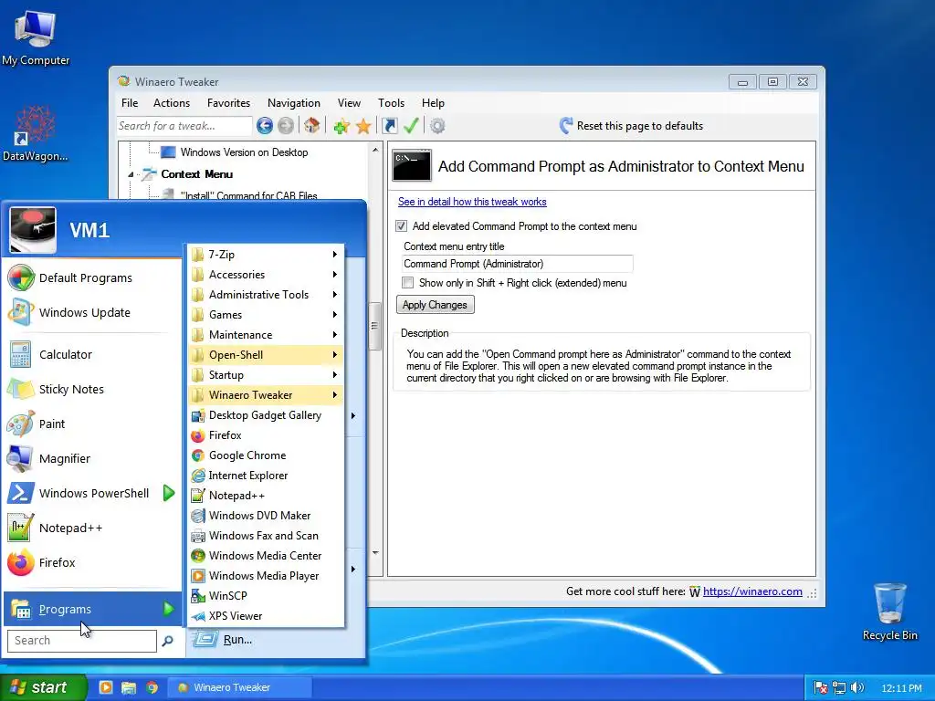Open file explorer icon in taskbar quick launch

[x=129, y=687]
